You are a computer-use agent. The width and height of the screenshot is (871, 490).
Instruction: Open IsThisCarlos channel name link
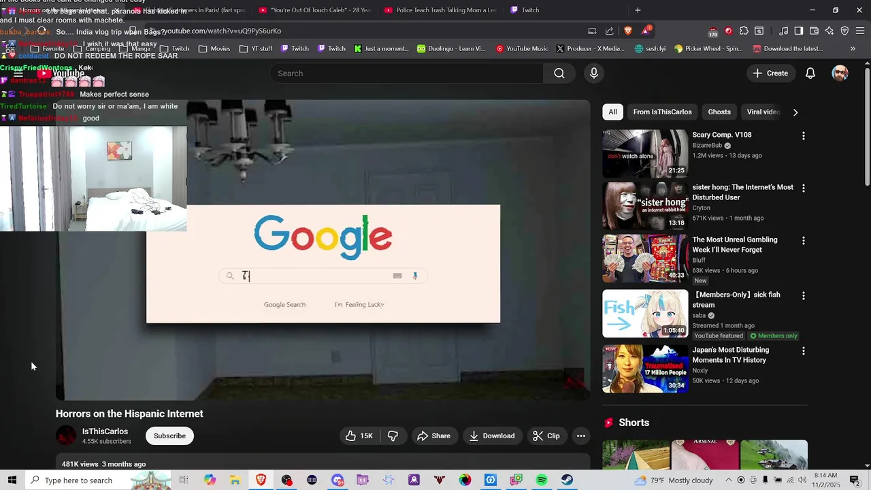click(x=105, y=431)
